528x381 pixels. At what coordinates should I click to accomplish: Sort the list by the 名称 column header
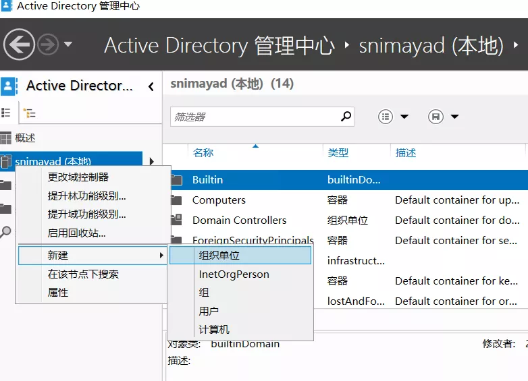point(203,153)
